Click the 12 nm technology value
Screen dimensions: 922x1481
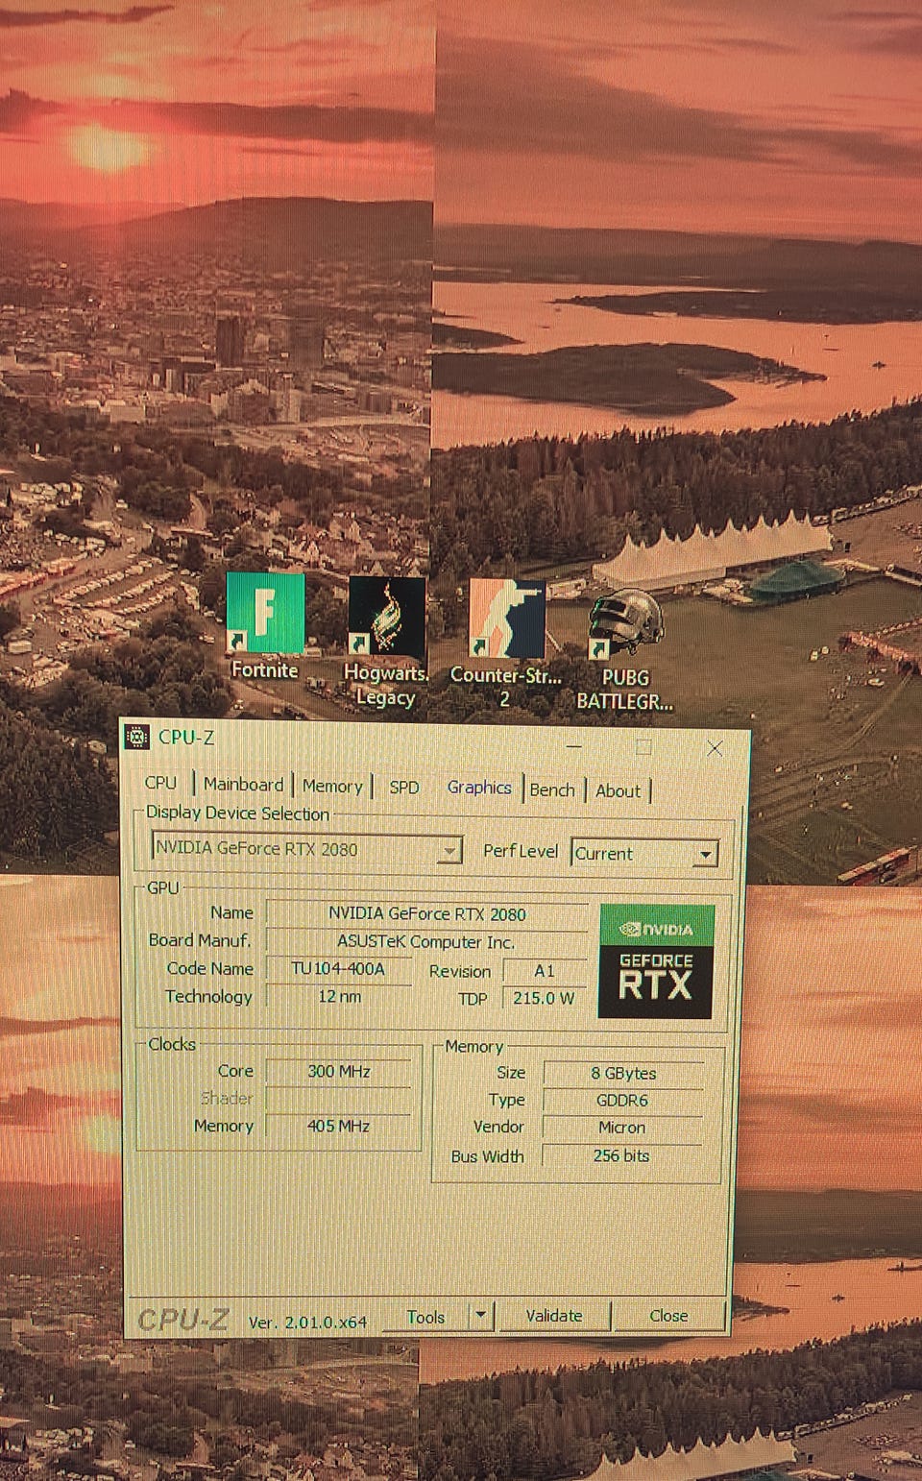339,996
